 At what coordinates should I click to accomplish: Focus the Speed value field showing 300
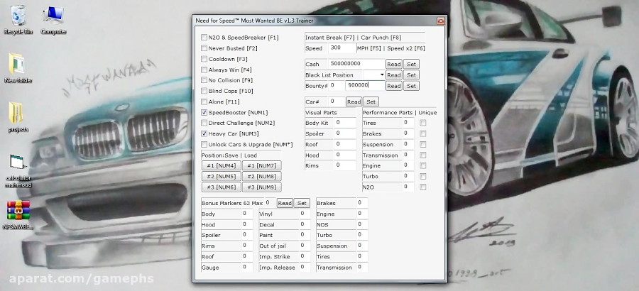tap(342, 48)
